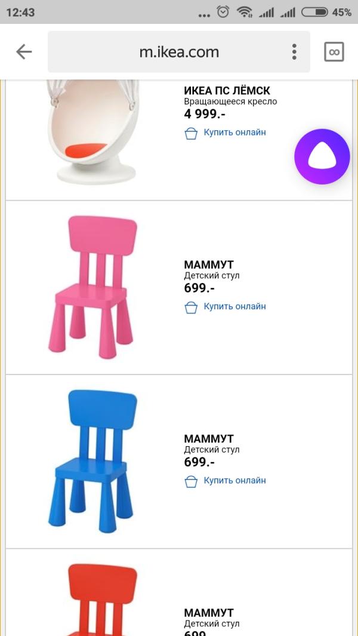This screenshot has height=636, width=358.
Task: Open pink МАММУТ chair image
Action: click(93, 287)
